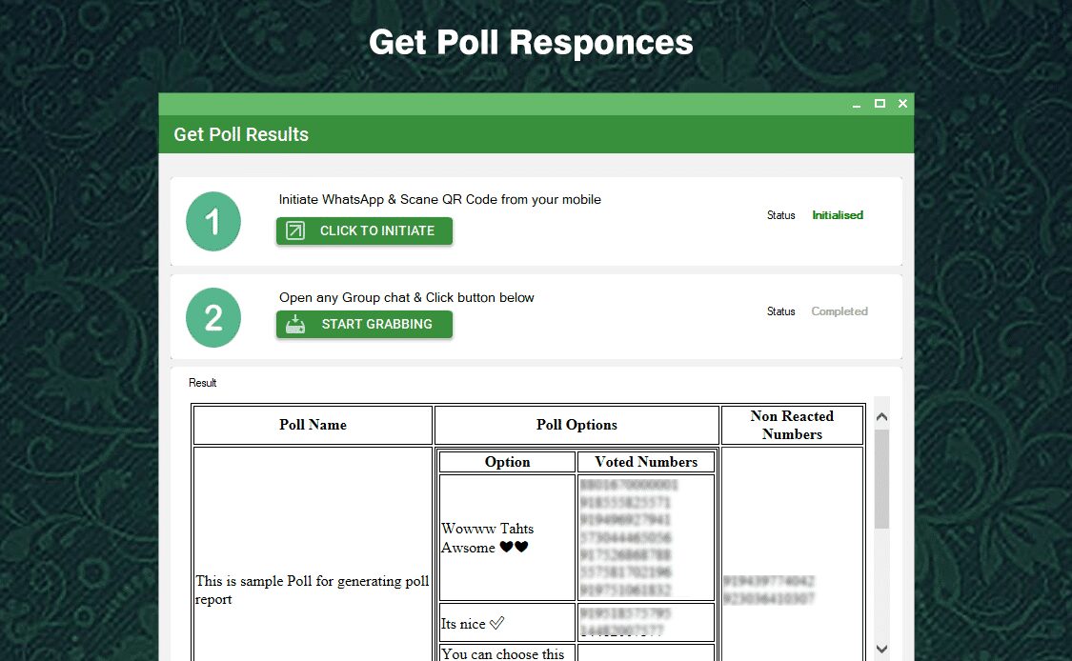Click the Non Reacted Numbers header
This screenshot has width=1072, height=661.
coord(792,425)
